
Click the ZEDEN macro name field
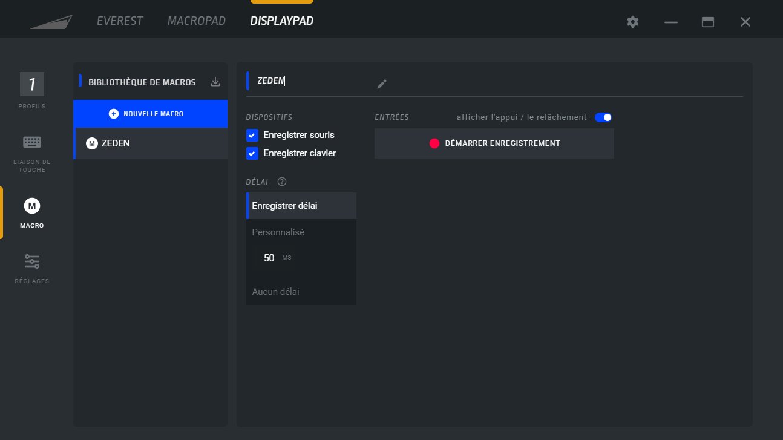click(303, 80)
